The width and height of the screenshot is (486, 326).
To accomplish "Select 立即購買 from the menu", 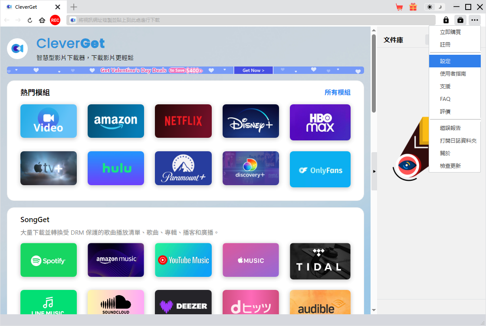I will coord(455,32).
